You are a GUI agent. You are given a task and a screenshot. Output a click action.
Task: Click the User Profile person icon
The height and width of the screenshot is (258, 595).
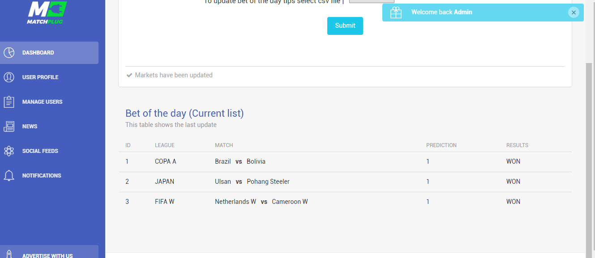pyautogui.click(x=9, y=77)
